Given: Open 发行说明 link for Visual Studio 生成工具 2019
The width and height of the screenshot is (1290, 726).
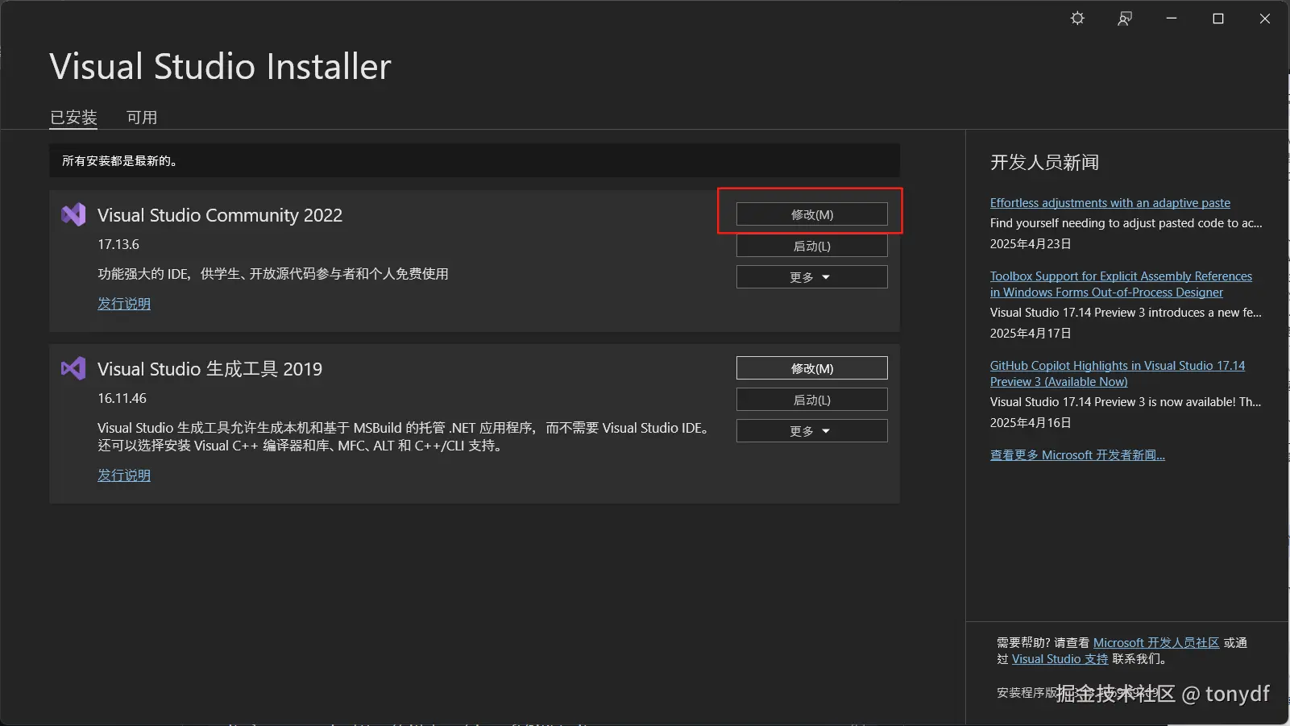Looking at the screenshot, I should 124,475.
